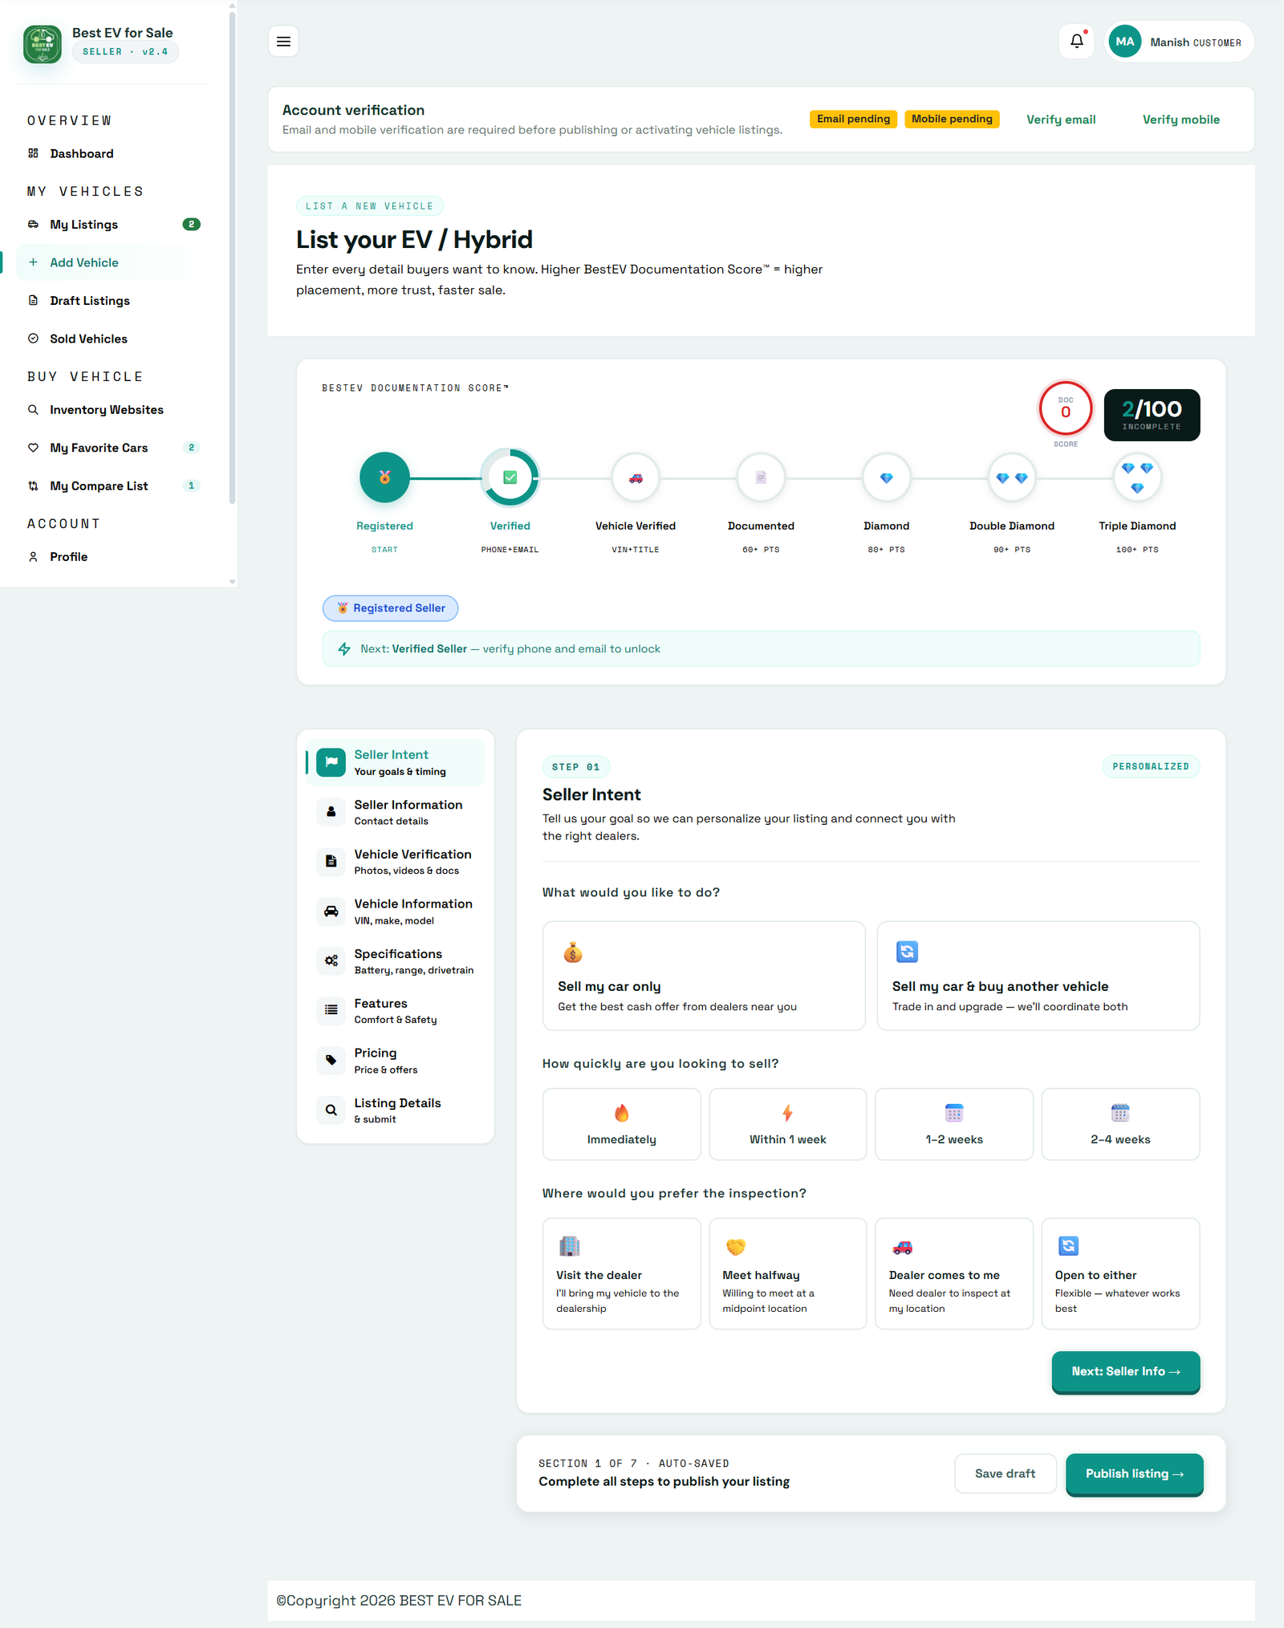The width and height of the screenshot is (1284, 1628).
Task: Click the 'Next: Seller Info' button
Action: 1126,1372
